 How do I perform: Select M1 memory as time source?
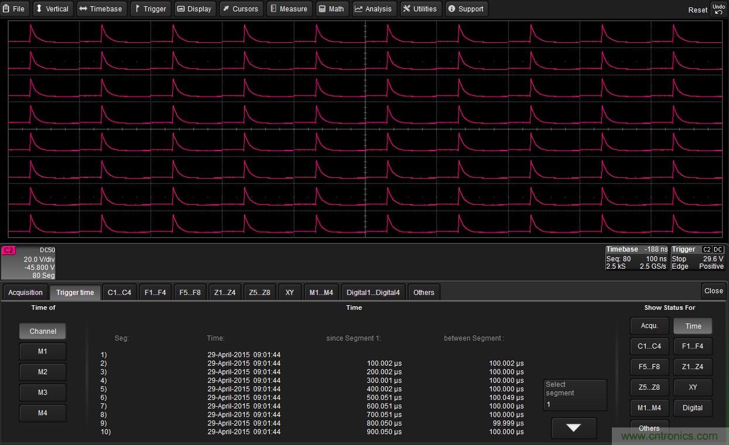tap(43, 352)
